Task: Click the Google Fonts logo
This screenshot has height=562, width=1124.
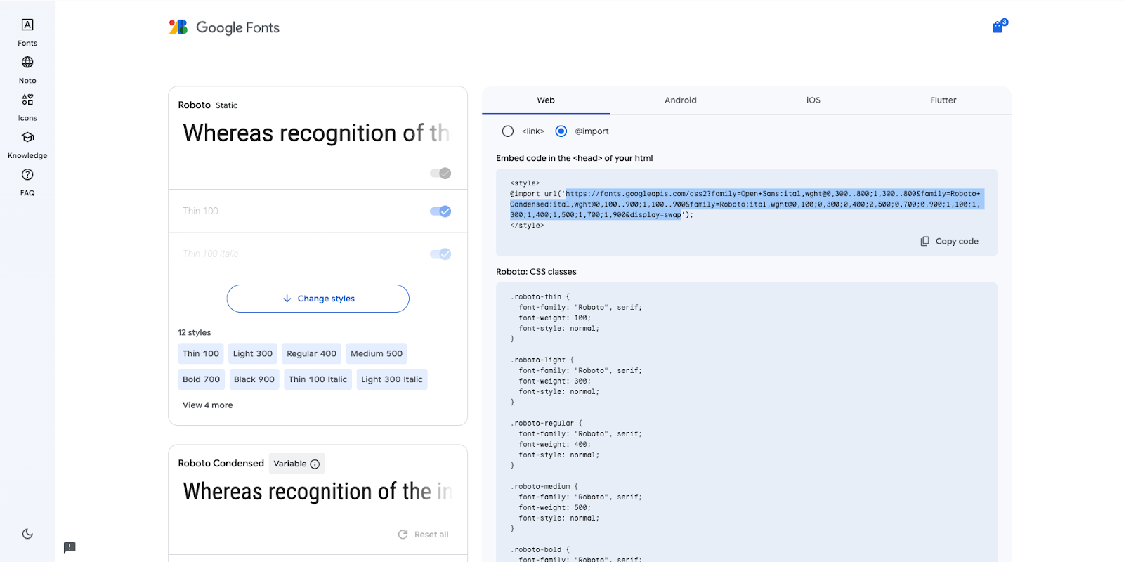Action: [x=225, y=27]
